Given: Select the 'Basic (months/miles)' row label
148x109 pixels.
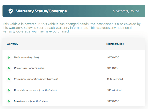Looking at the screenshot, I should tap(27, 57).
